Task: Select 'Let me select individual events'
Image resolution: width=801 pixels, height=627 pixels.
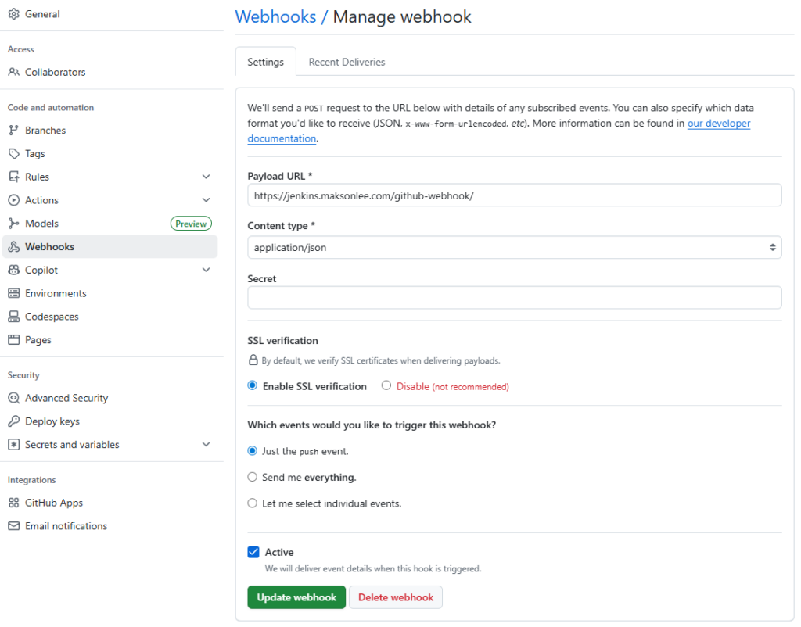Action: 252,503
